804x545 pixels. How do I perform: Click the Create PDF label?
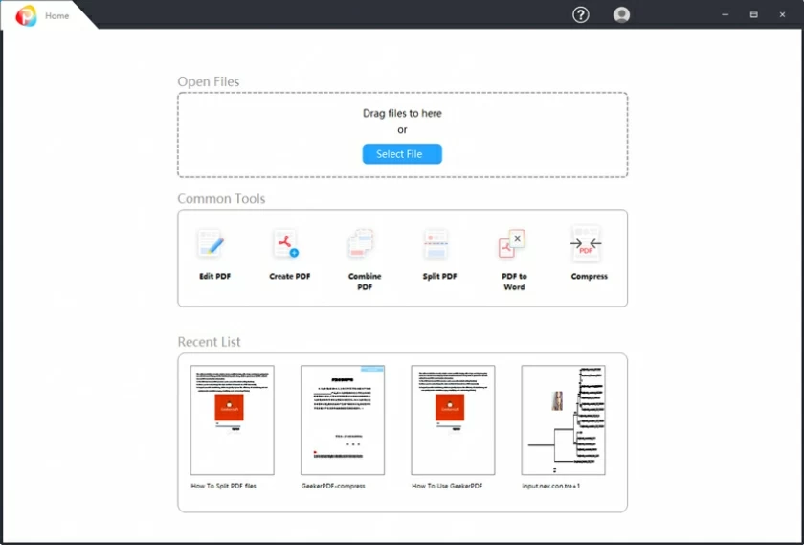pyautogui.click(x=290, y=276)
